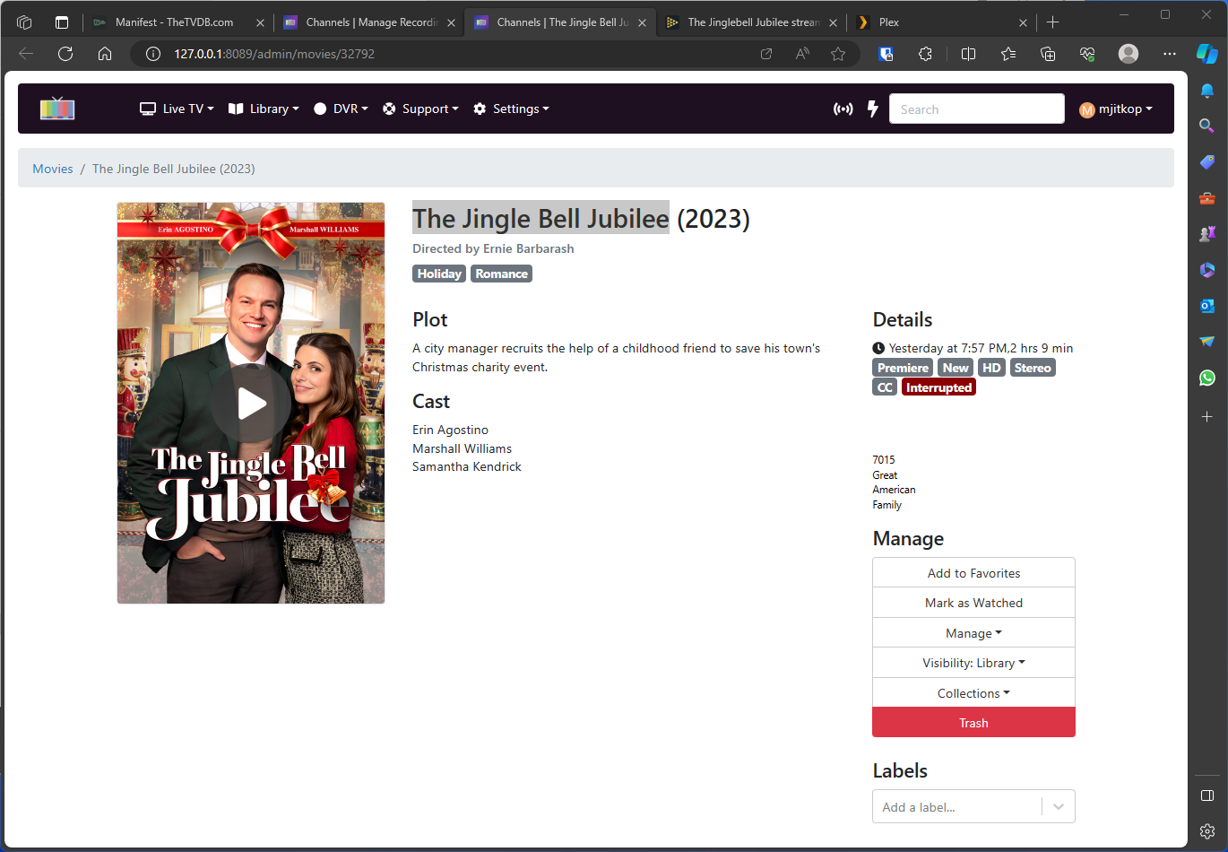Open the DVR menu

click(342, 109)
